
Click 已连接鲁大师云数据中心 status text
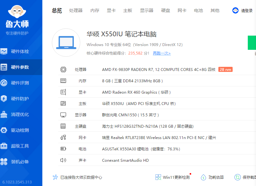[81, 177]
